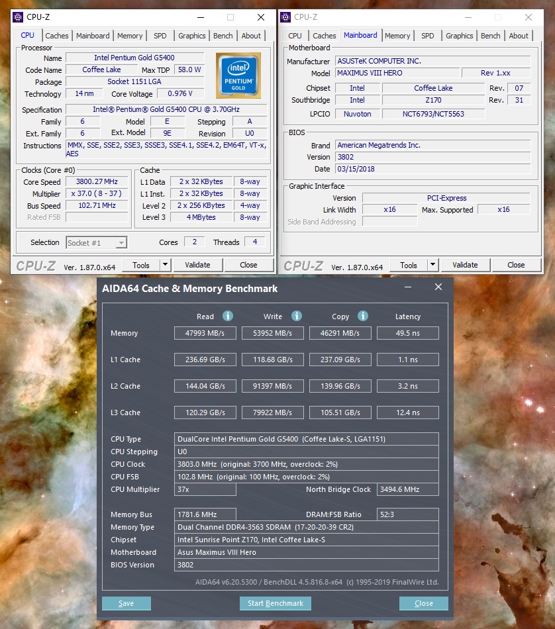Click Close button in right CPU-Z window
Screen dimensions: 555x629
(516, 265)
